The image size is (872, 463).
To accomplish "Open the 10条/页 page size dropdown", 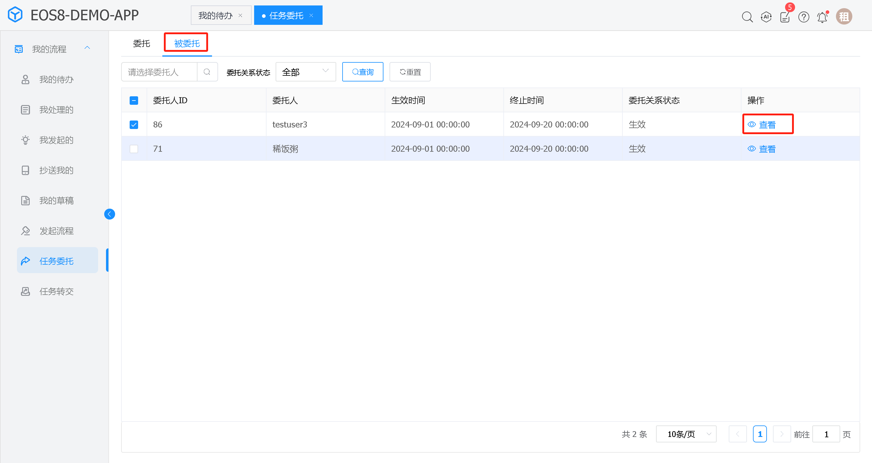I will point(686,434).
